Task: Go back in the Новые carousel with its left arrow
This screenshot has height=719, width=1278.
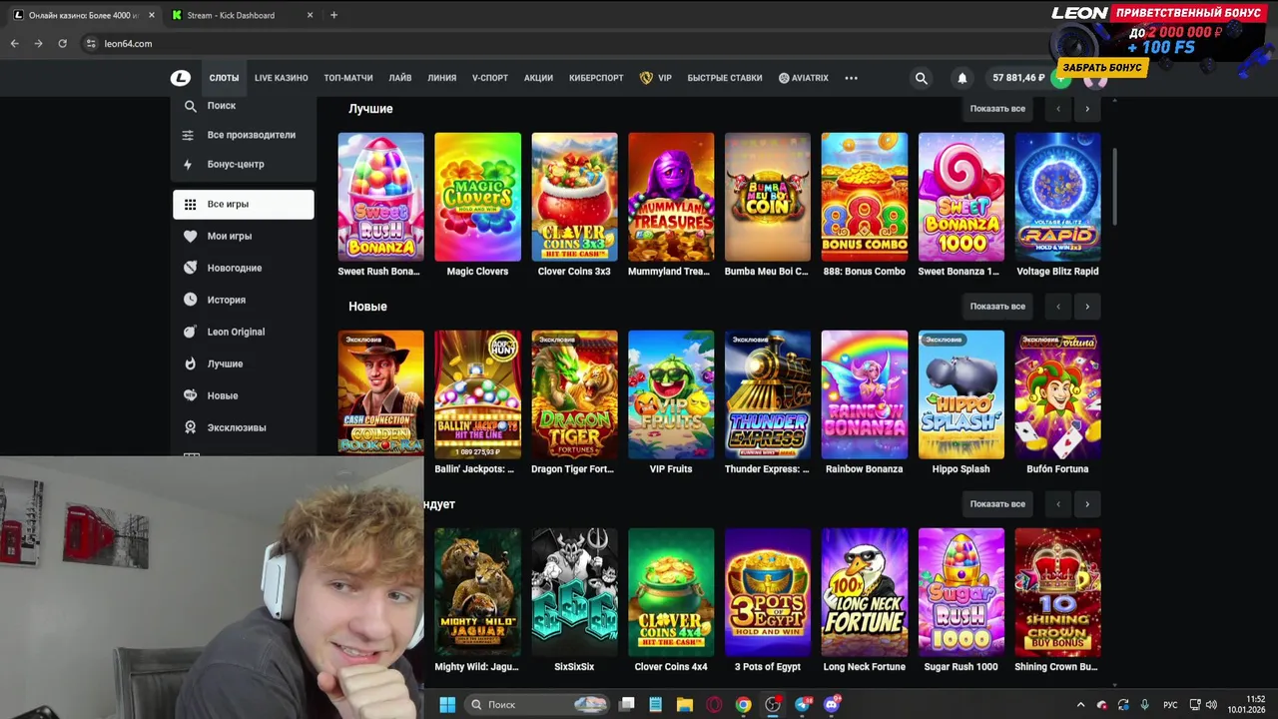Action: (1057, 307)
